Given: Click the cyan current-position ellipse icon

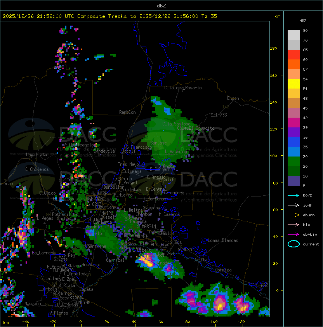Looking at the screenshot, I should coord(293,244).
